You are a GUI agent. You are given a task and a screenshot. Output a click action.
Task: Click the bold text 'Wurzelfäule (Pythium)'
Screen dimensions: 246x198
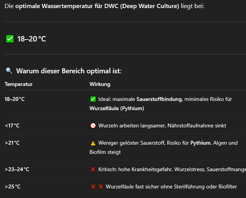click(x=117, y=108)
